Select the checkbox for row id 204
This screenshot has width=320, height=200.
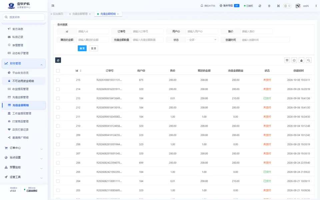click(x=58, y=181)
